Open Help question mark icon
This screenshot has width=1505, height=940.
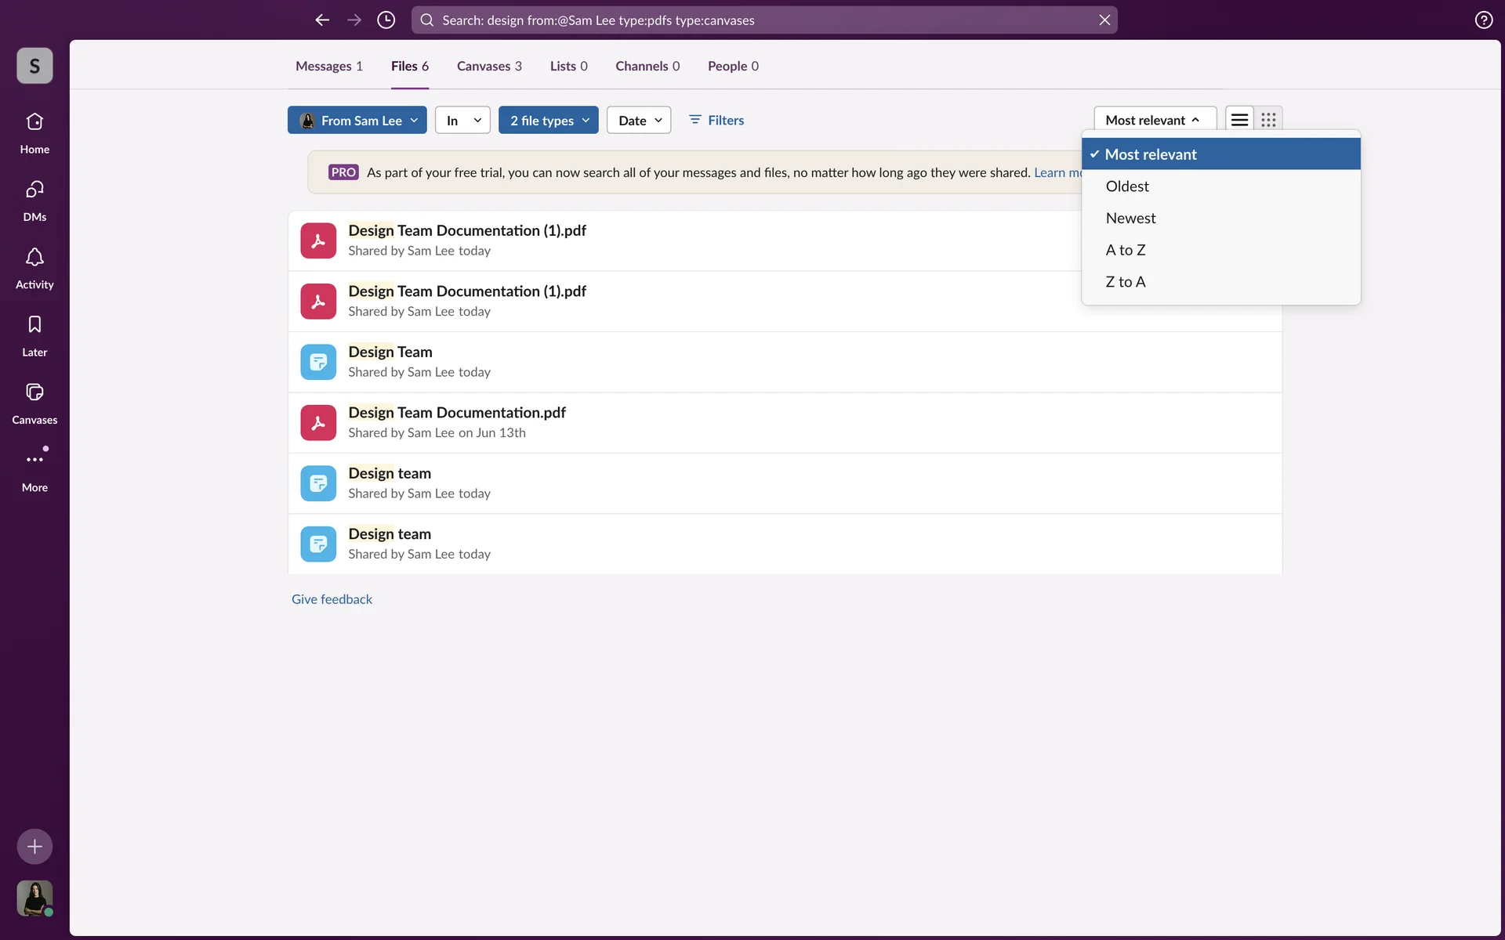1483,20
